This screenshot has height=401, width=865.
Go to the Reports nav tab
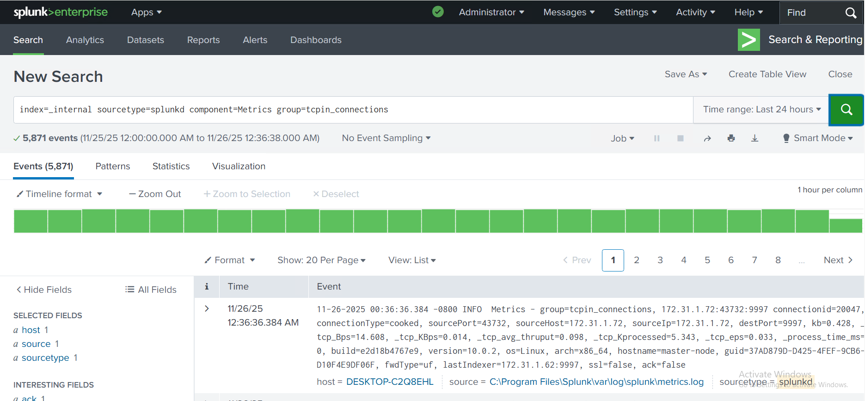click(x=203, y=40)
